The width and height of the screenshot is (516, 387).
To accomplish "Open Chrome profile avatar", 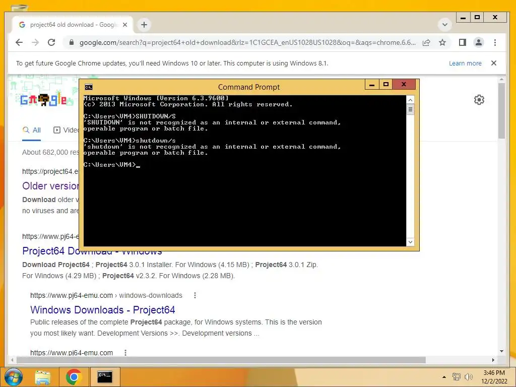I will [479, 42].
